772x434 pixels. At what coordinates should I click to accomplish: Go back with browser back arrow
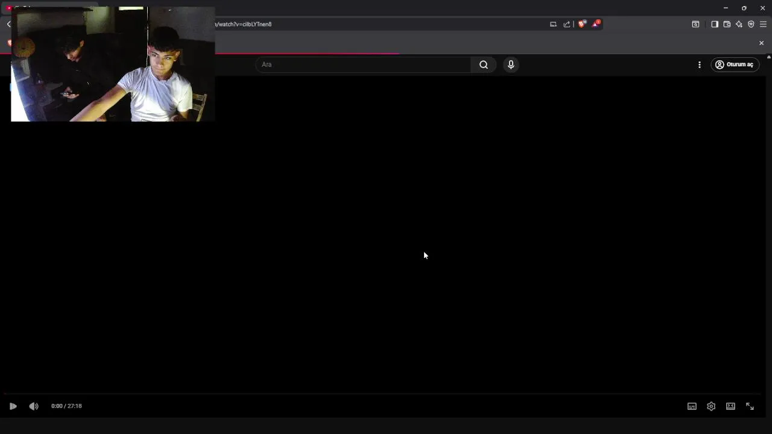pyautogui.click(x=8, y=24)
